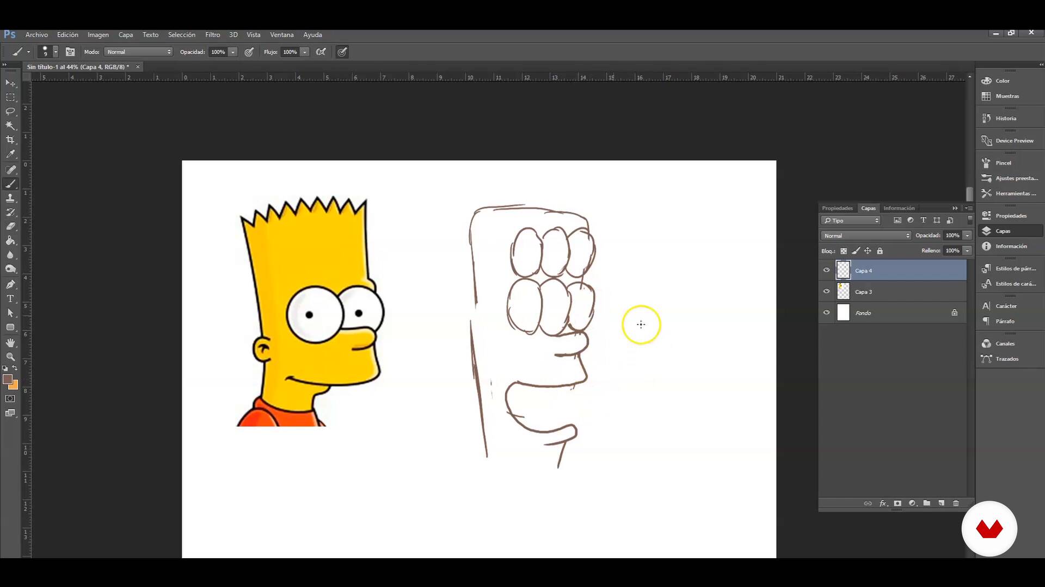
Task: Open layer Opacidad arrow in Capas panel
Action: [x=967, y=235]
